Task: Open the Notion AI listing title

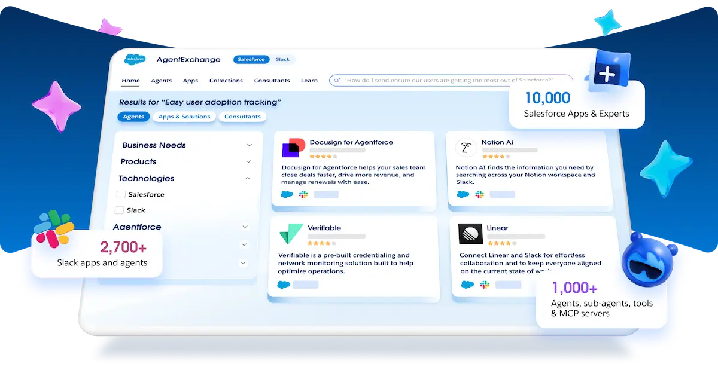Action: click(497, 142)
